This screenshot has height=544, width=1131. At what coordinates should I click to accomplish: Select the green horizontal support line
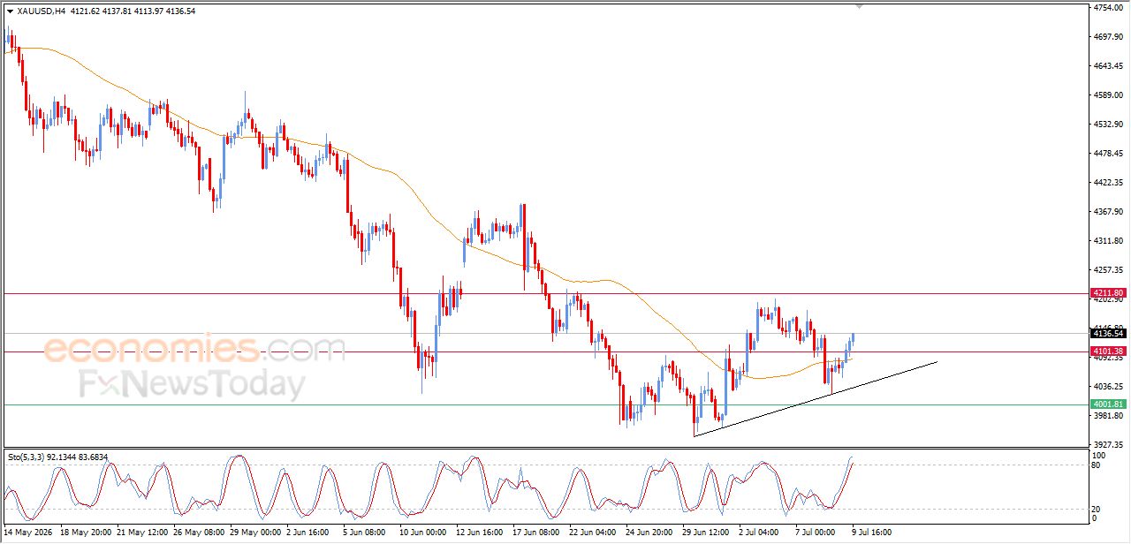(545, 404)
